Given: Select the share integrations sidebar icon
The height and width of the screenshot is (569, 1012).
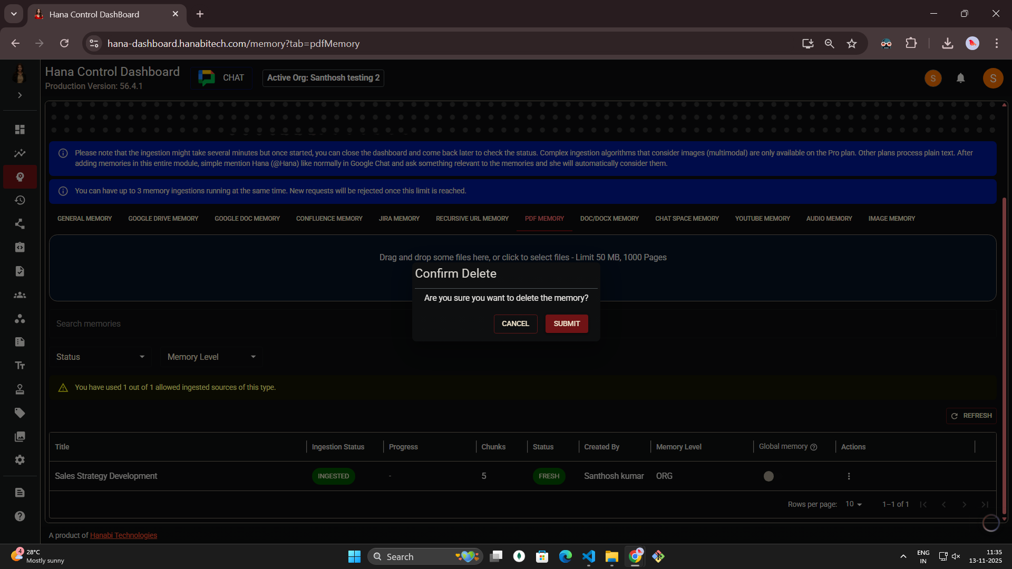Looking at the screenshot, I should [20, 224].
